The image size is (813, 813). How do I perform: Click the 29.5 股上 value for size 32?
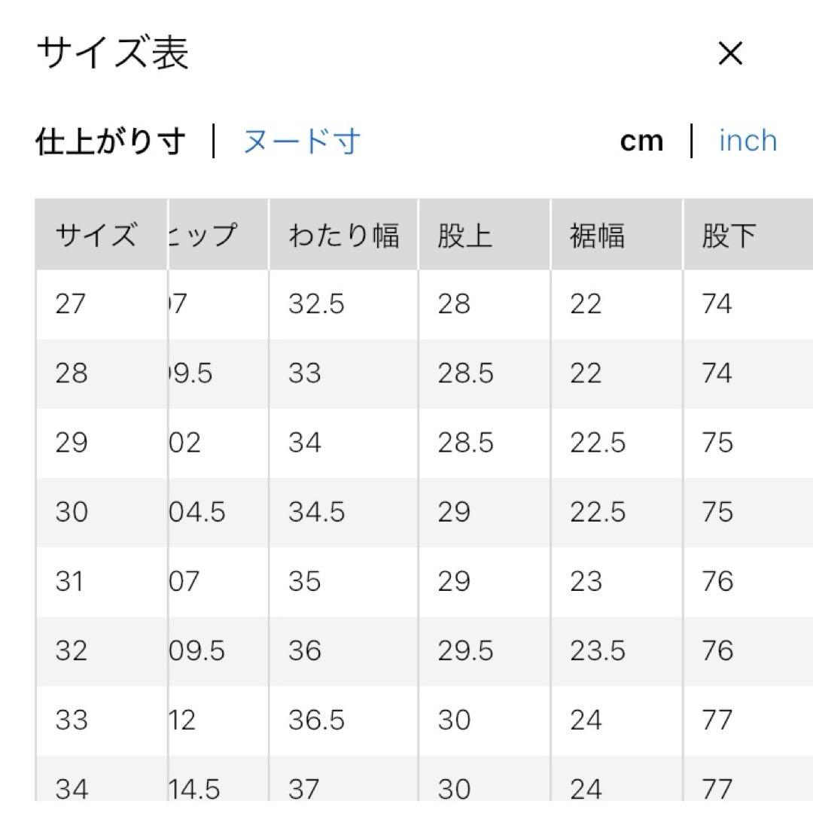(465, 650)
